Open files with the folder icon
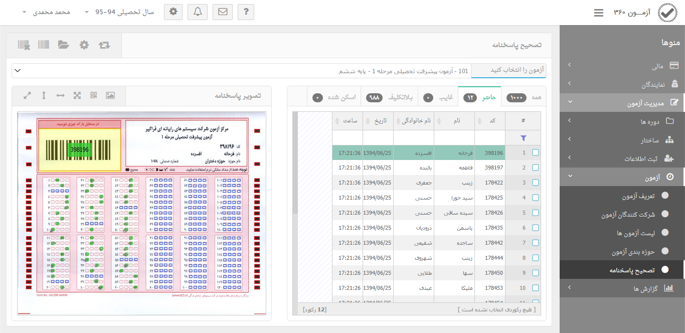The width and height of the screenshot is (685, 333). point(63,45)
